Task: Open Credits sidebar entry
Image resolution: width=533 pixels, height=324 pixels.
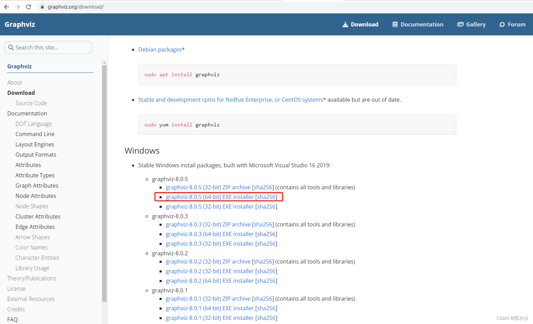Action: pos(16,309)
